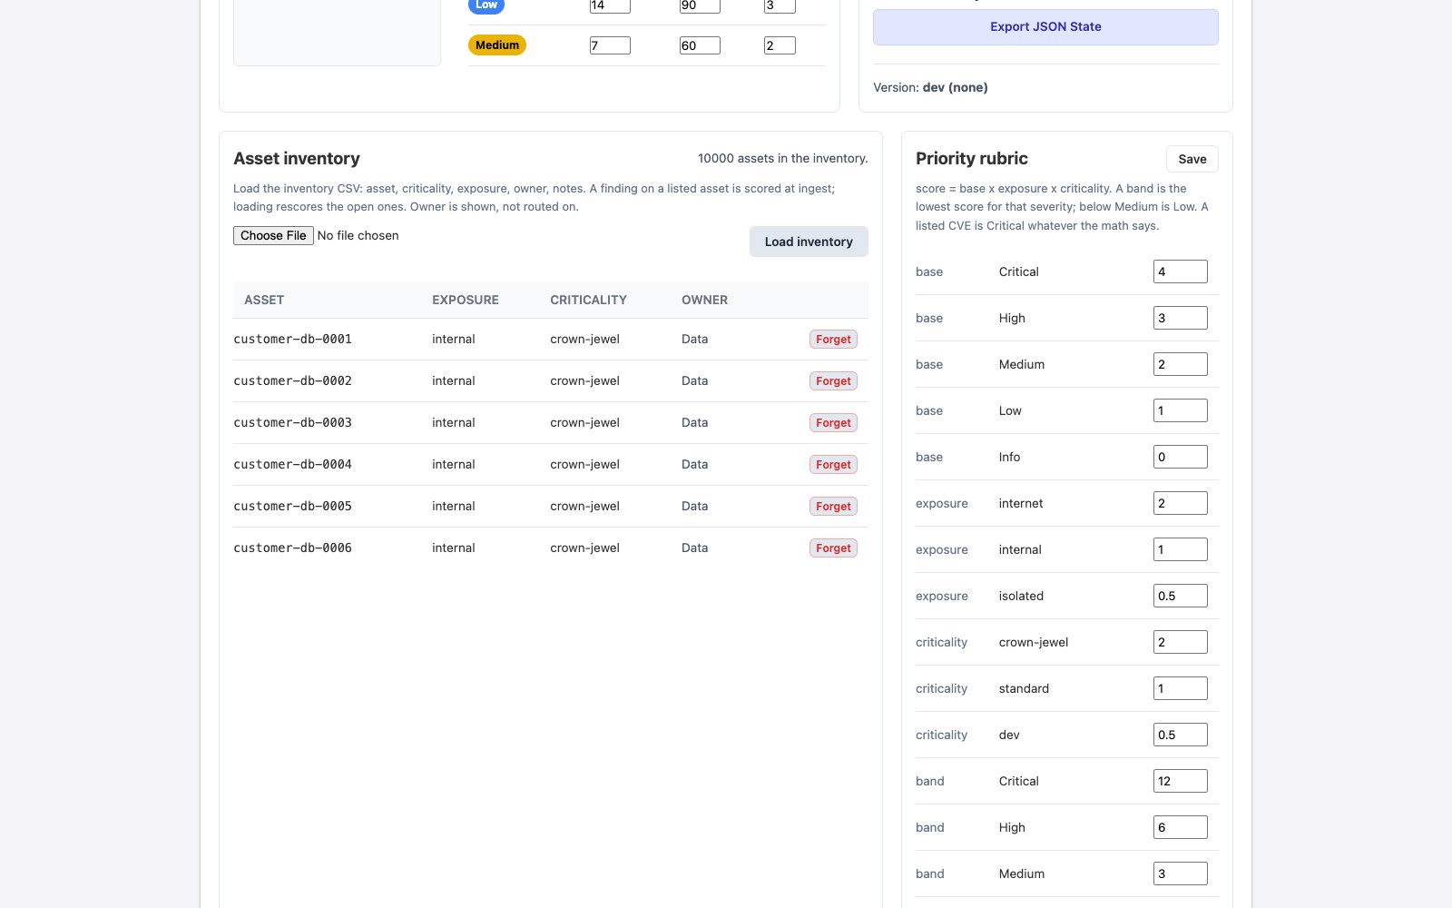
Task: Open the Choose File picker
Action: [x=273, y=235]
